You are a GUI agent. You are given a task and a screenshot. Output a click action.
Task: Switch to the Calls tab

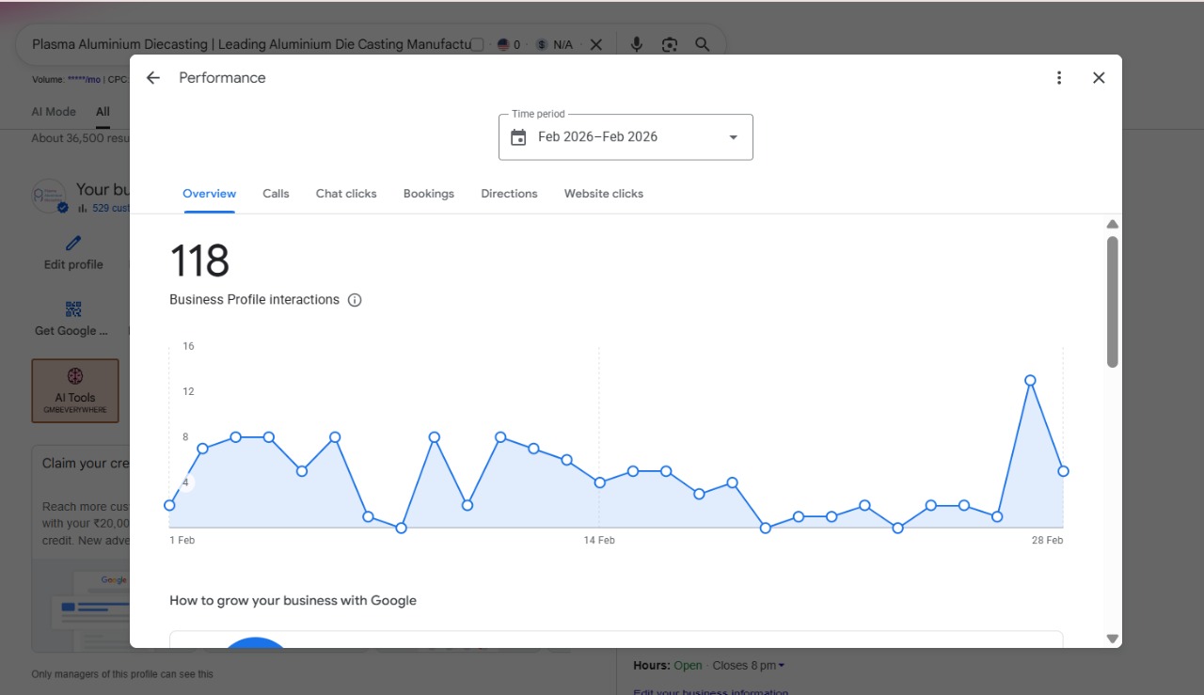276,194
